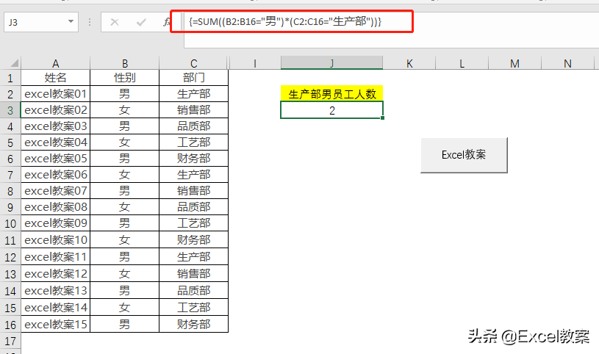Select row 10 header

(10, 223)
